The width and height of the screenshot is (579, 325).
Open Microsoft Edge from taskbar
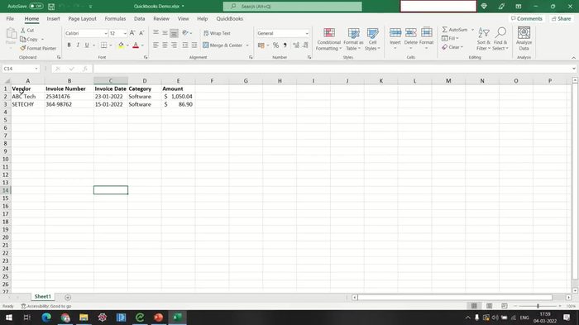click(x=46, y=318)
